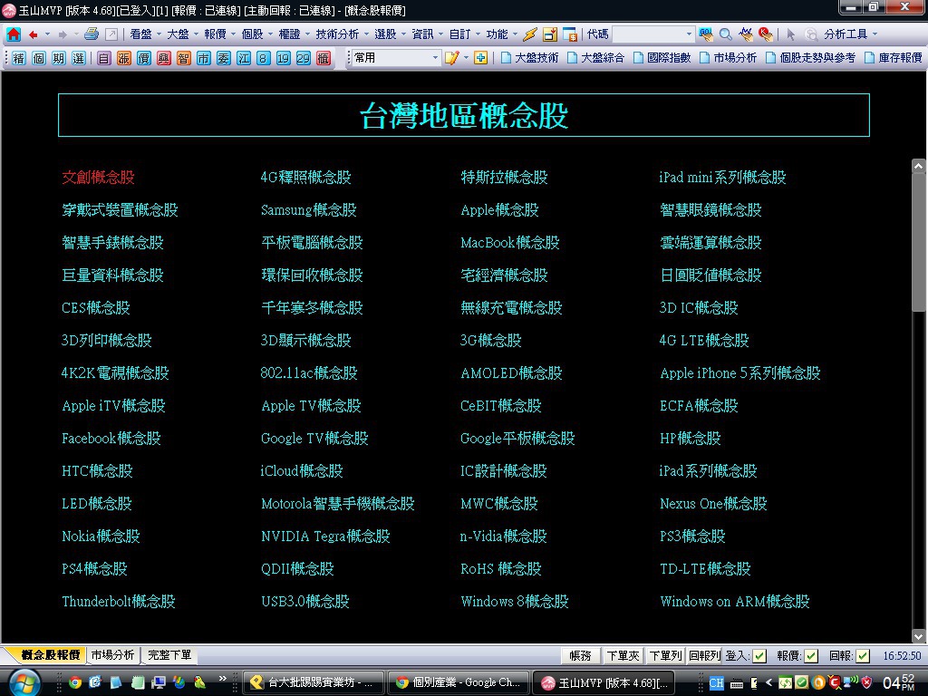Screen dimensions: 928x696
Task: Click the 下單夾 button
Action: [x=623, y=656]
